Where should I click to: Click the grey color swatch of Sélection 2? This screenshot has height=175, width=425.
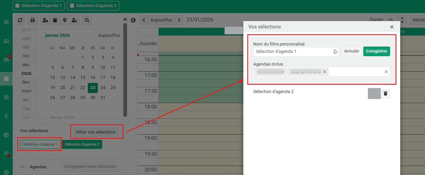[x=374, y=94]
